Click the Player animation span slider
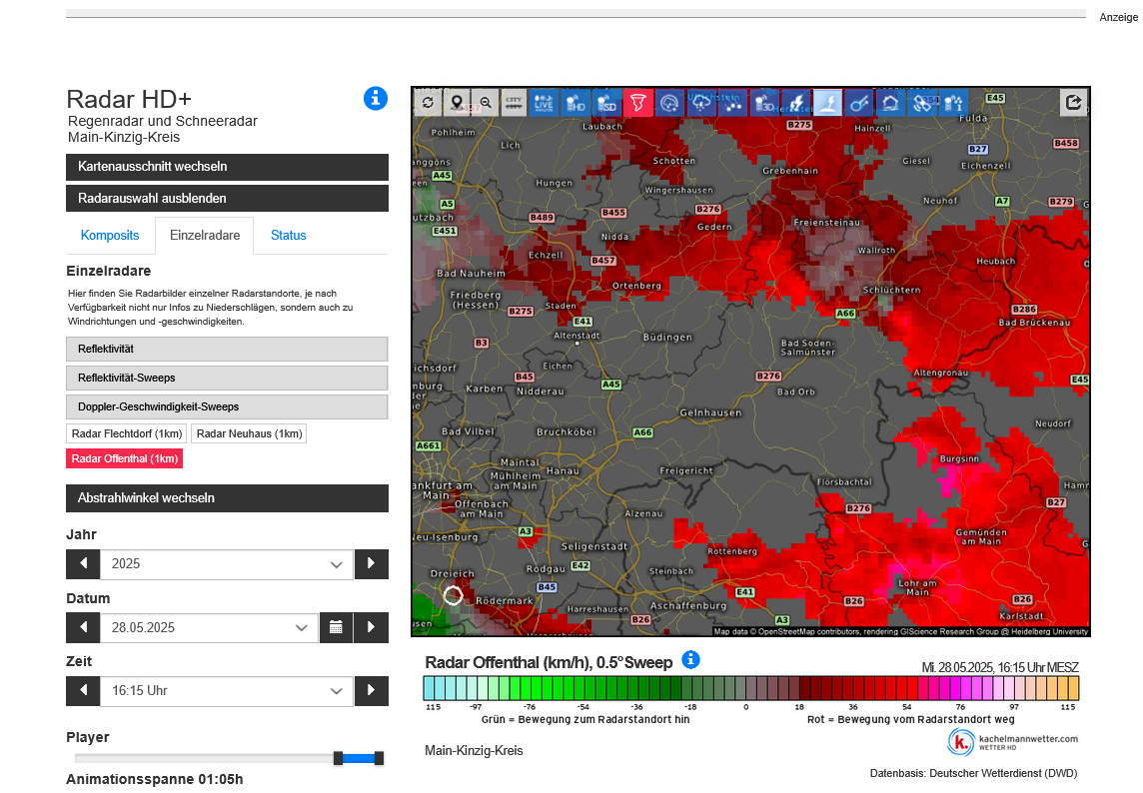This screenshot has height=793, width=1143. pyautogui.click(x=359, y=759)
